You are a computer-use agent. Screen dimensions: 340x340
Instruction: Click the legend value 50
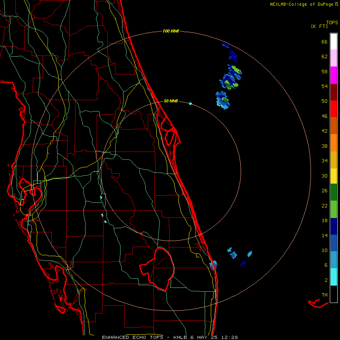(325, 101)
